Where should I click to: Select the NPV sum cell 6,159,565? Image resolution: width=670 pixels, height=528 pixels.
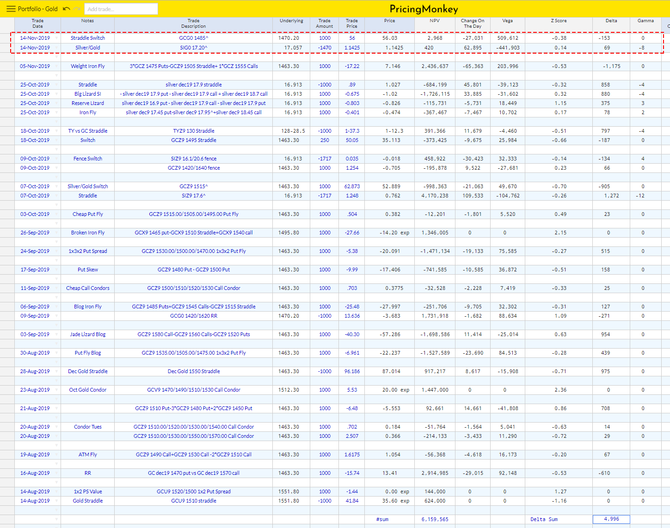coord(435,519)
